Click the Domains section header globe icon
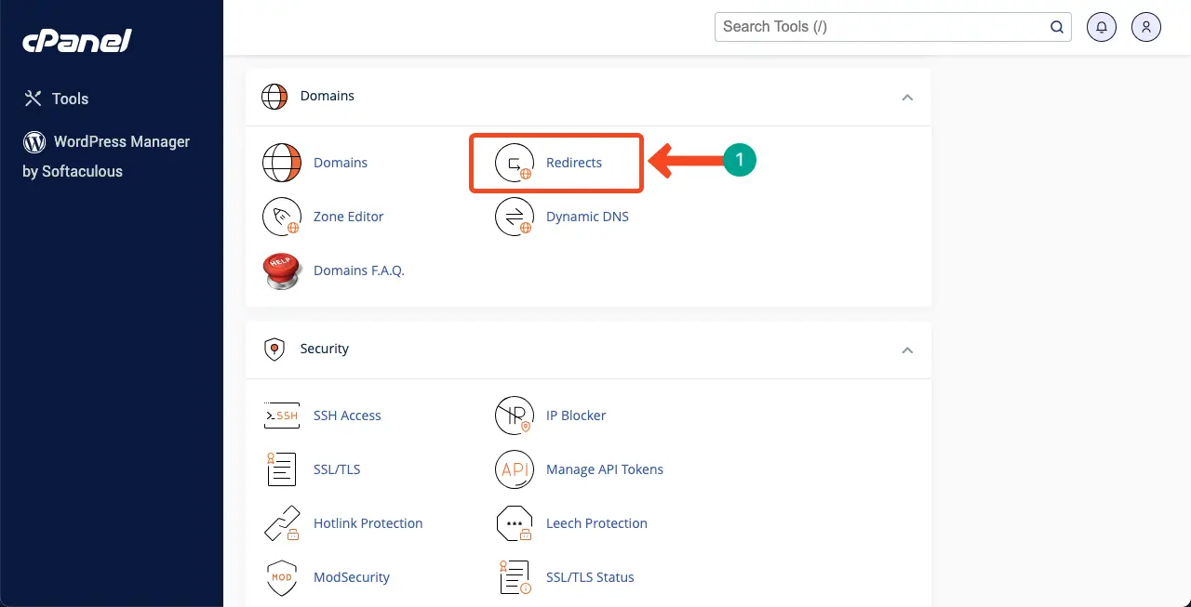The width and height of the screenshot is (1191, 607). (x=274, y=96)
